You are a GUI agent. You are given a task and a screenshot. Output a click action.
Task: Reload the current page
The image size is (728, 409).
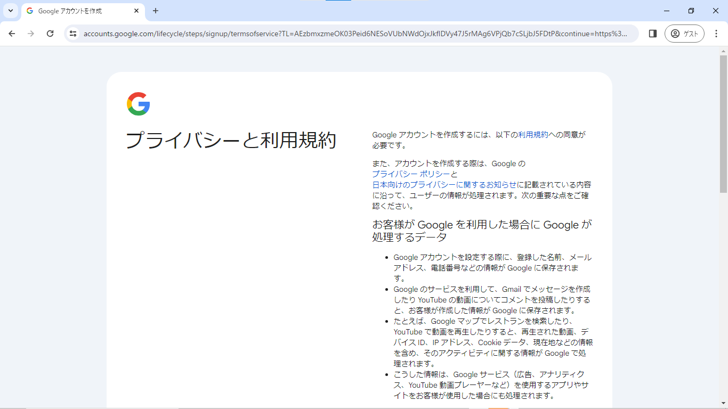pos(50,33)
